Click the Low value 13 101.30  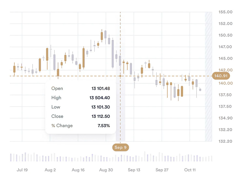101,107
